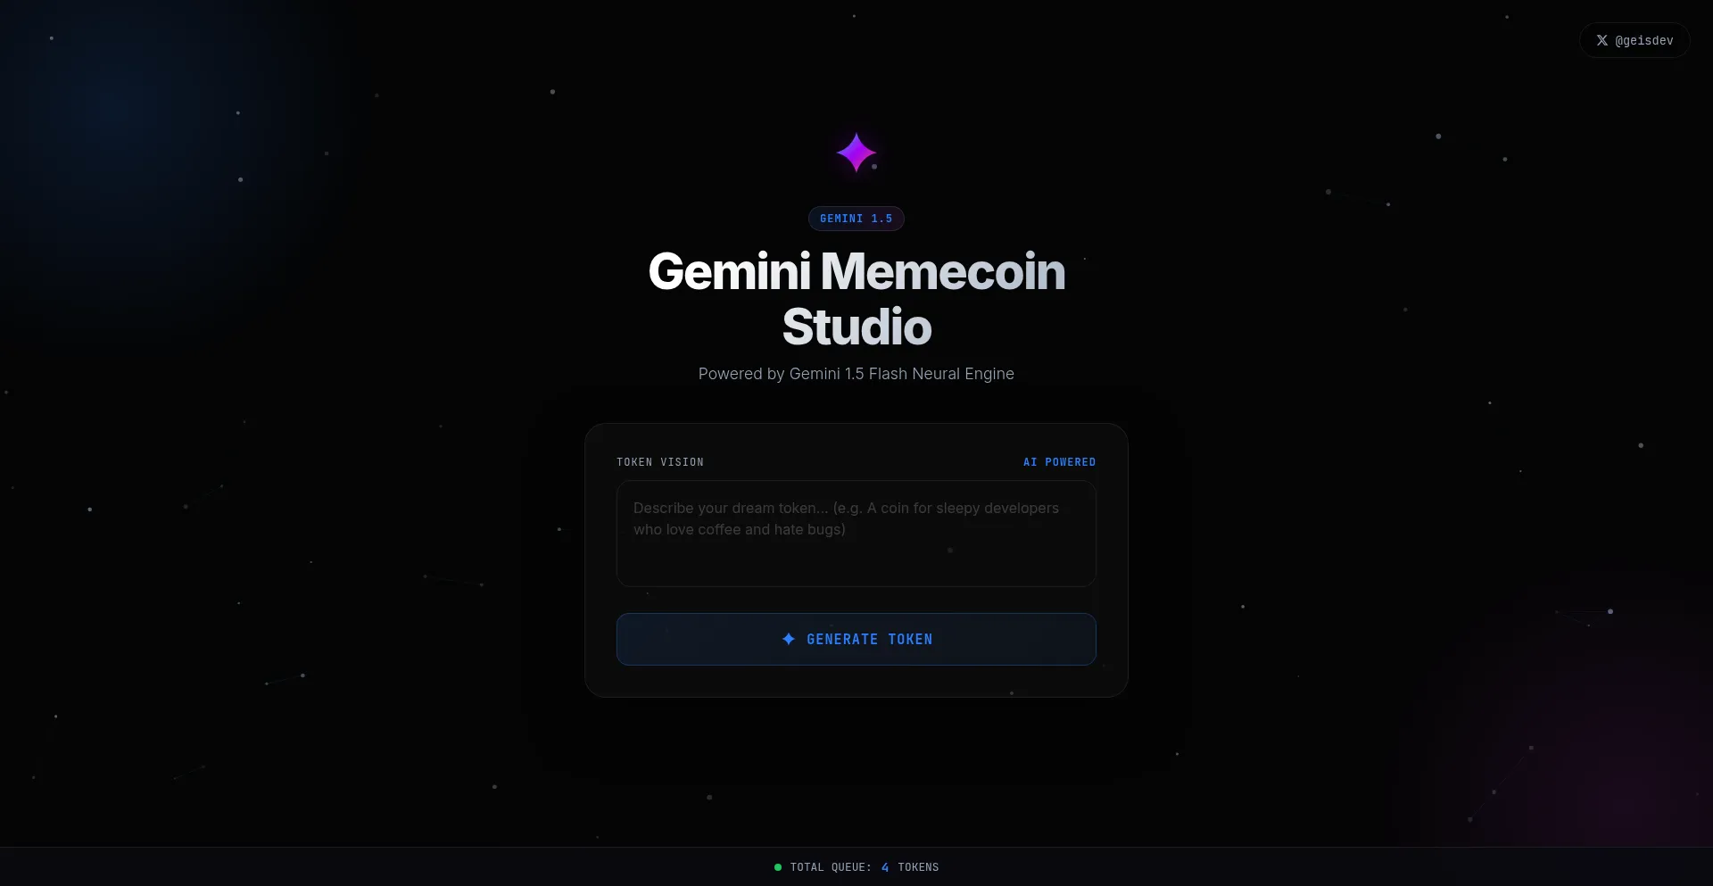Click empty card area below Generate Token
The width and height of the screenshot is (1713, 886).
coord(856,681)
